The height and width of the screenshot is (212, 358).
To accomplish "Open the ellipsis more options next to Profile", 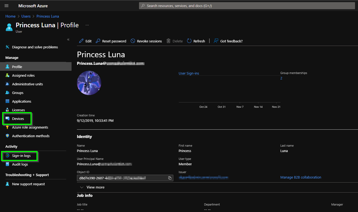I will pyautogui.click(x=87, y=25).
